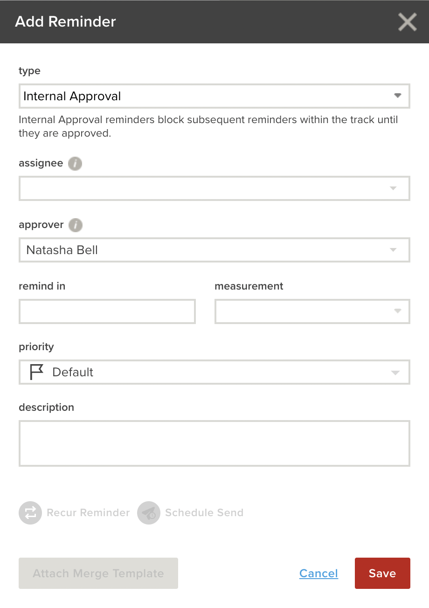Click the Recur Reminder loop icon
This screenshot has width=429, height=608.
(x=30, y=513)
